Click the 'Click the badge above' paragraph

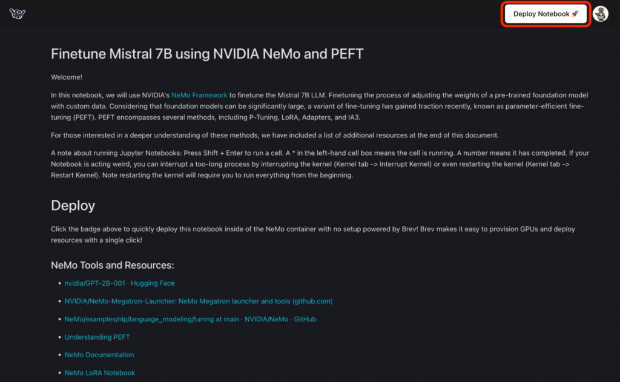click(313, 234)
